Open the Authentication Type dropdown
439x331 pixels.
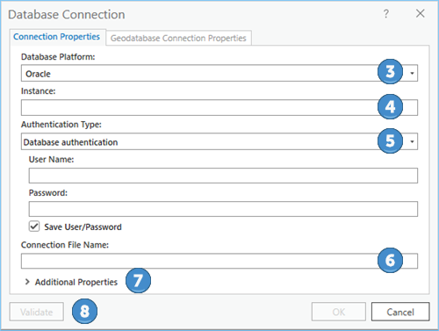pos(219,142)
